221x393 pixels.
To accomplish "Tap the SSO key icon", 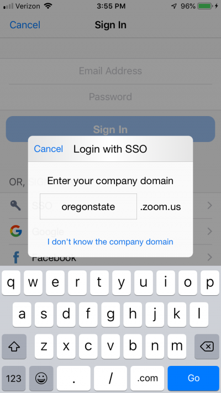I will [16, 206].
